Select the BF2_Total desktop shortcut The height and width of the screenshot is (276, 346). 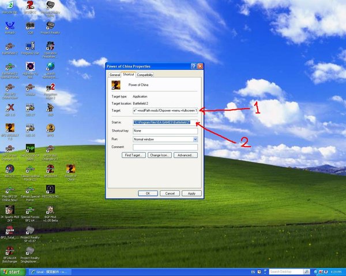coord(10,232)
